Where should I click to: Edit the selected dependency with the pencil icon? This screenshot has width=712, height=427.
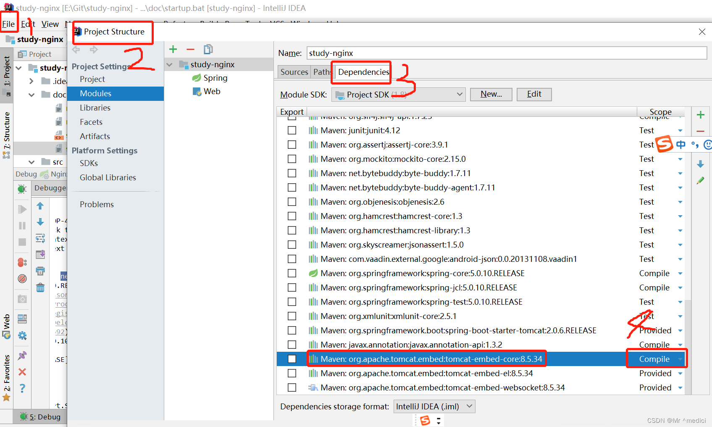[x=700, y=180]
